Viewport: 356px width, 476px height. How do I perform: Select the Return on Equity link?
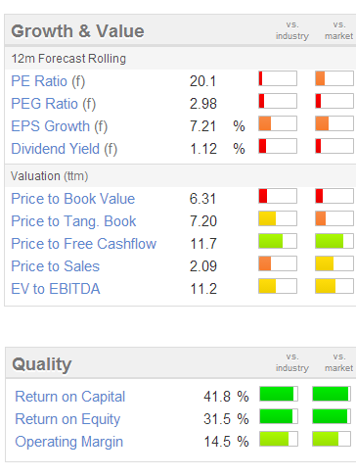[x=67, y=419]
